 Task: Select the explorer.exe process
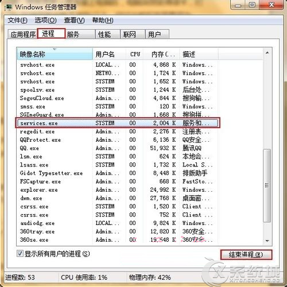click(x=118, y=190)
